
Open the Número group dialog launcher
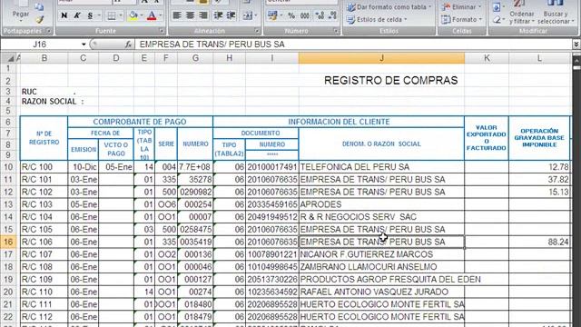point(336,31)
